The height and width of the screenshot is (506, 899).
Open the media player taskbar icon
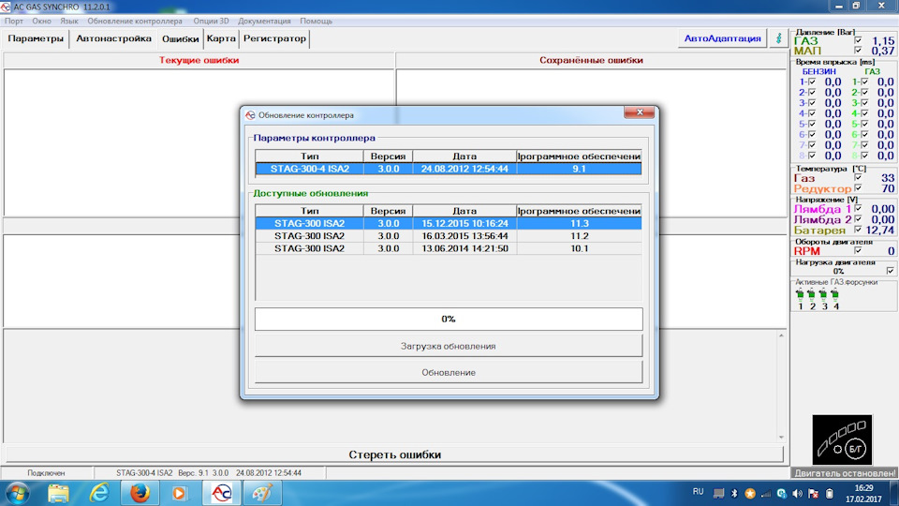(x=179, y=494)
